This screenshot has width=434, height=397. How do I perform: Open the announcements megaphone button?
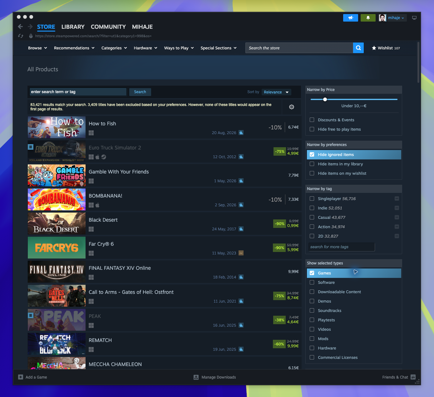[351, 18]
